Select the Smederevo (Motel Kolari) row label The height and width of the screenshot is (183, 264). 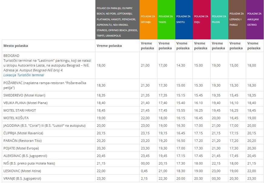coord(24,95)
